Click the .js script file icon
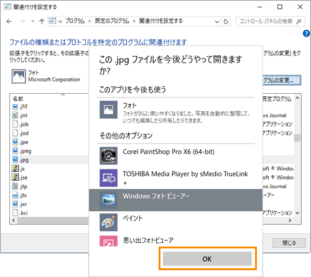 15,168
